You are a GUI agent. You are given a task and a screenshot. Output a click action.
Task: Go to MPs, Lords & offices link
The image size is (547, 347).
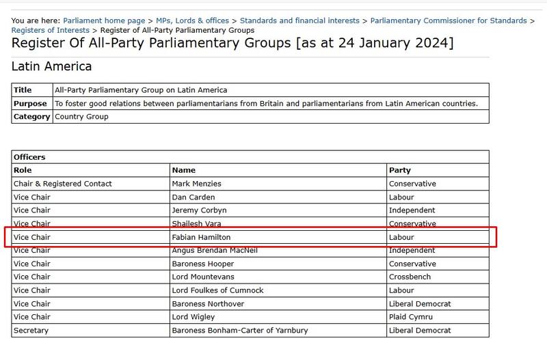click(192, 21)
